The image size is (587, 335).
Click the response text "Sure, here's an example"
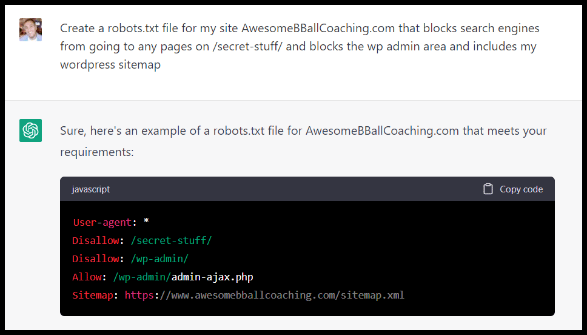(303, 141)
